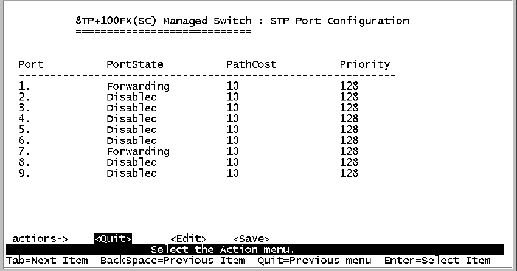
Task: Select port 3 Priority value
Action: [x=349, y=108]
